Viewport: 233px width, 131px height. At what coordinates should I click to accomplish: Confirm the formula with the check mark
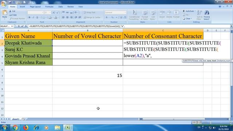pos(22,26)
